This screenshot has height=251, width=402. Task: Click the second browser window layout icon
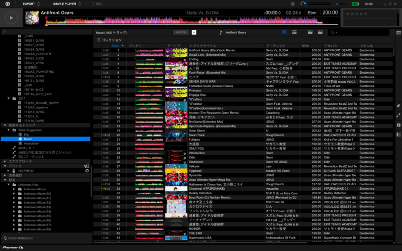[320, 32]
